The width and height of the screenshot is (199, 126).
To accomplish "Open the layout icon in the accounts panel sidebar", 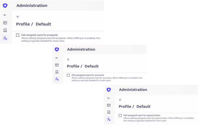I will pos(57,65).
